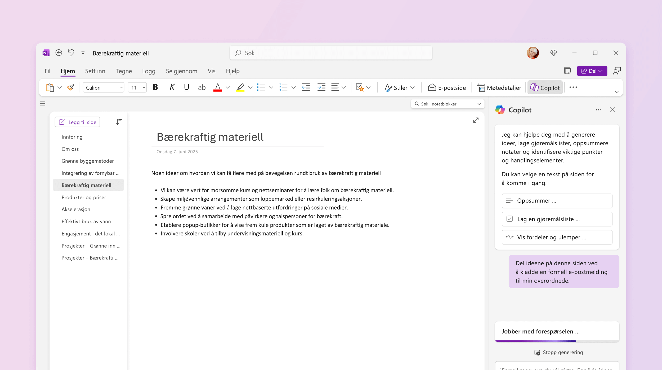
Task: Expand highlight color options arrow
Action: click(x=250, y=87)
